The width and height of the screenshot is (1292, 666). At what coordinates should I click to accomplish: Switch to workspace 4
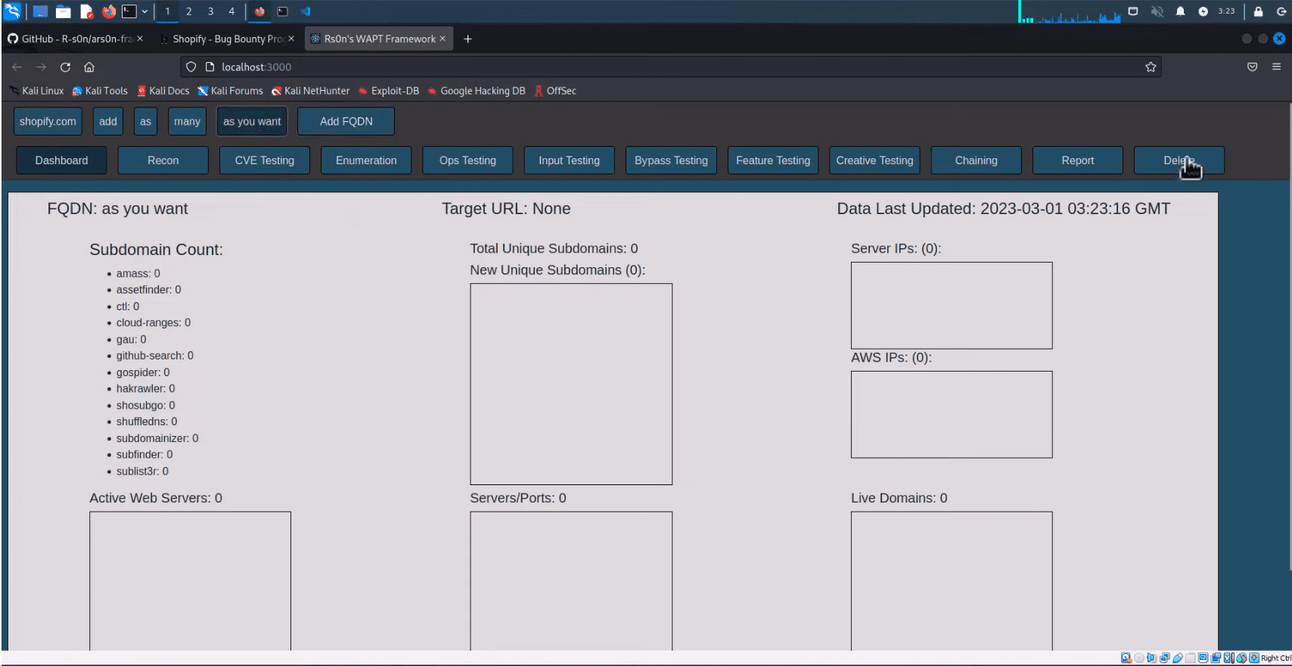coord(231,11)
